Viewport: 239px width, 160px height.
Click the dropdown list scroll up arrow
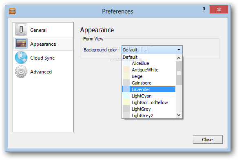point(179,58)
